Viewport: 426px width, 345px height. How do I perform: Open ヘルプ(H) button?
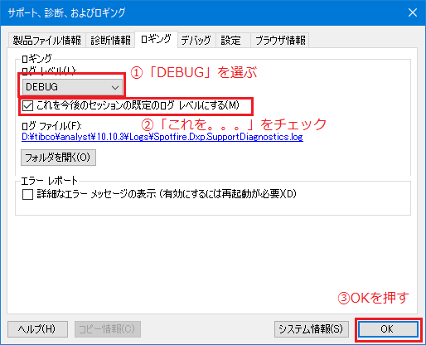(x=37, y=329)
